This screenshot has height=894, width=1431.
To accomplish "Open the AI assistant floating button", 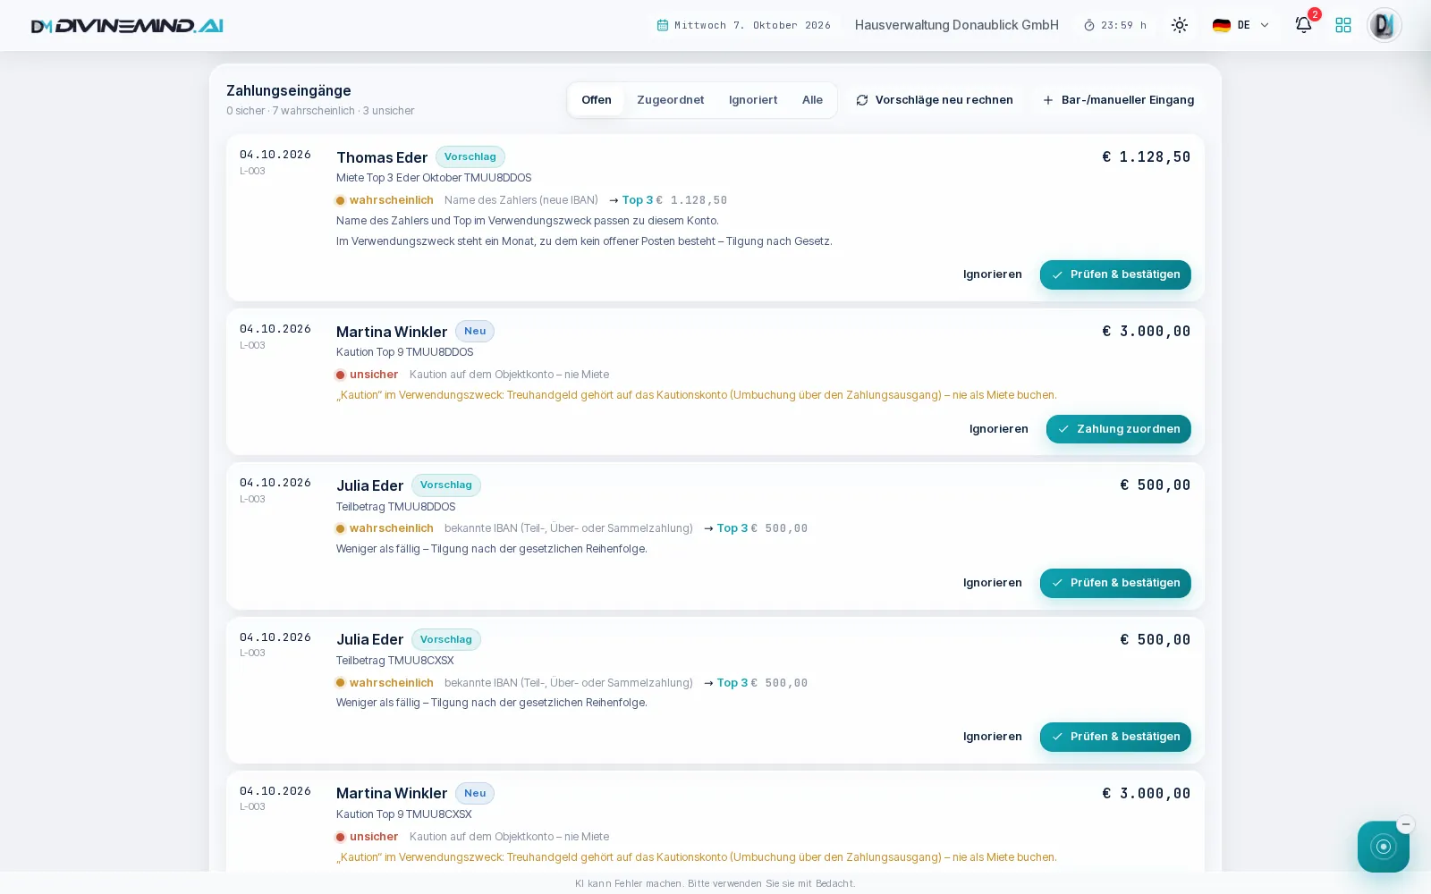I will tap(1383, 847).
